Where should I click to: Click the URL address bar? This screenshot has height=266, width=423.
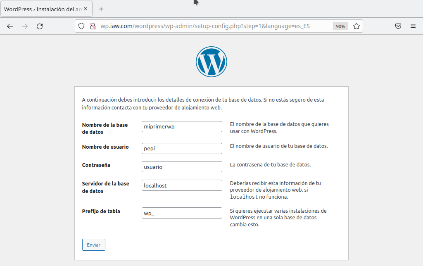pyautogui.click(x=215, y=26)
